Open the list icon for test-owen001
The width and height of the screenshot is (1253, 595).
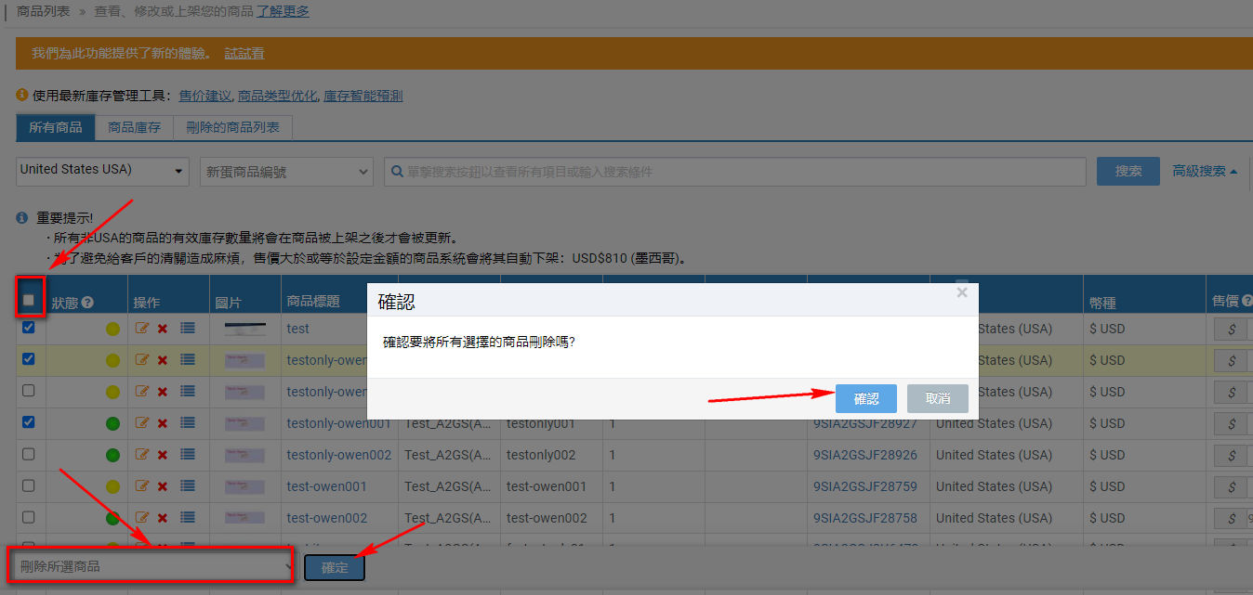[x=188, y=485]
